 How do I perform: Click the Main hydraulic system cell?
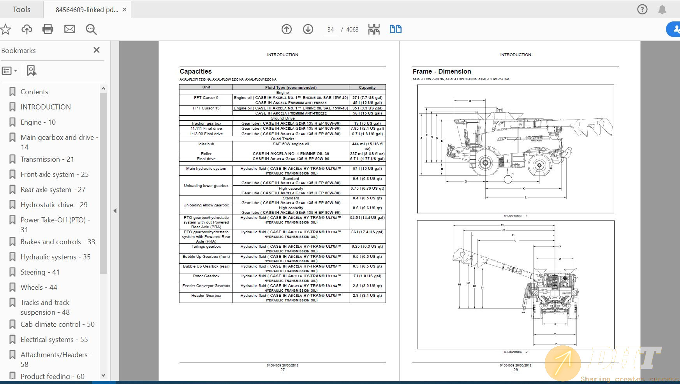[x=206, y=171]
